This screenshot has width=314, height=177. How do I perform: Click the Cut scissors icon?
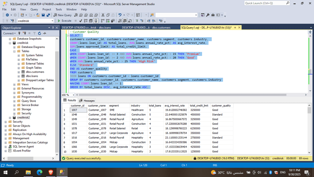coord(103,15)
